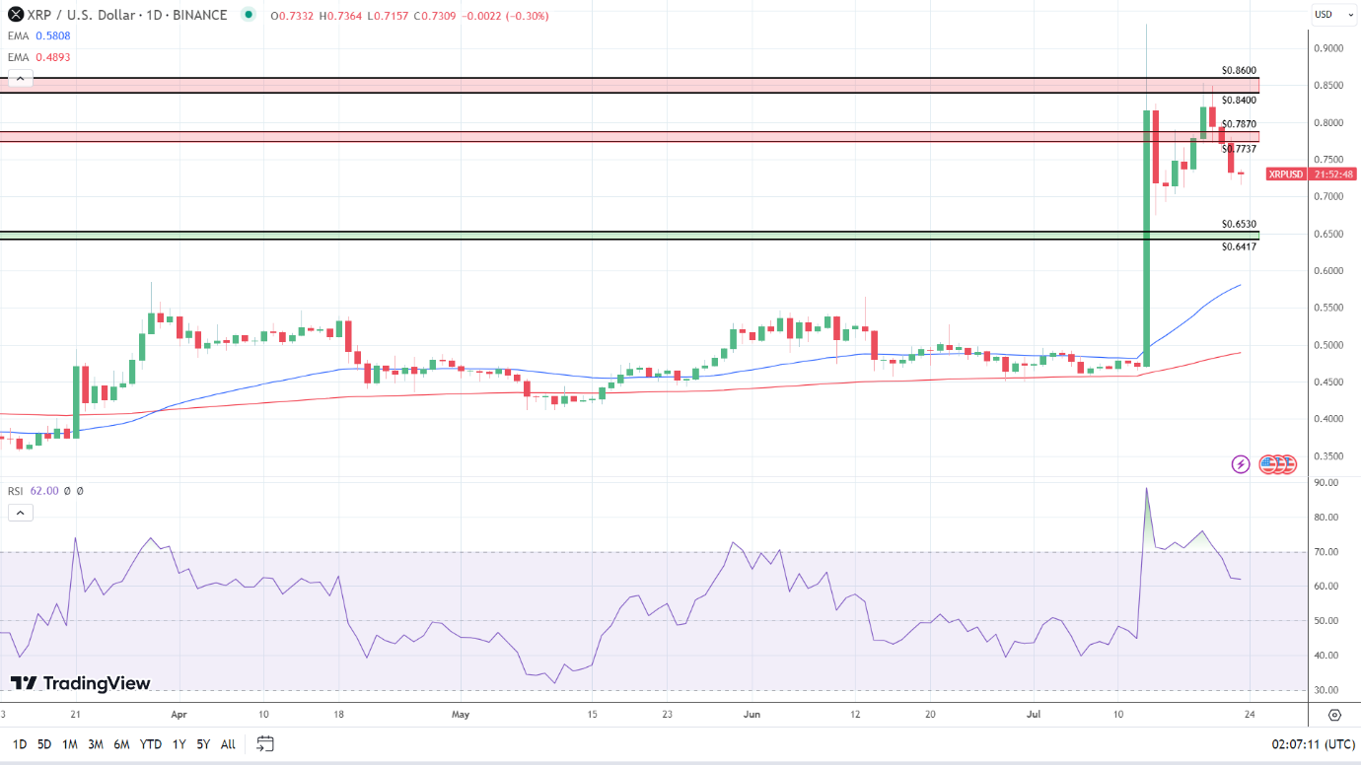This screenshot has height=765, width=1361.
Task: Click the 0.6000 price axis label
Action: point(1326,271)
